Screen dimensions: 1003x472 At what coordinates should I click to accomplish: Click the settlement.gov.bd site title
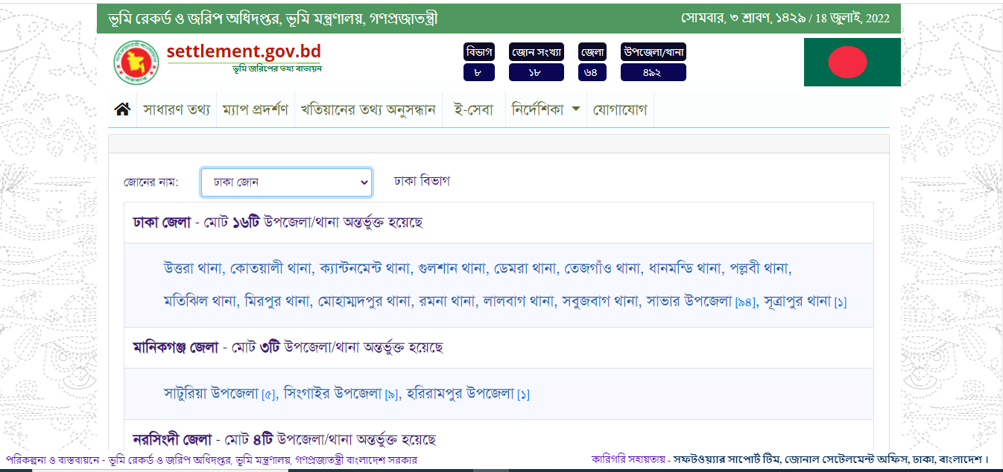pyautogui.click(x=244, y=52)
